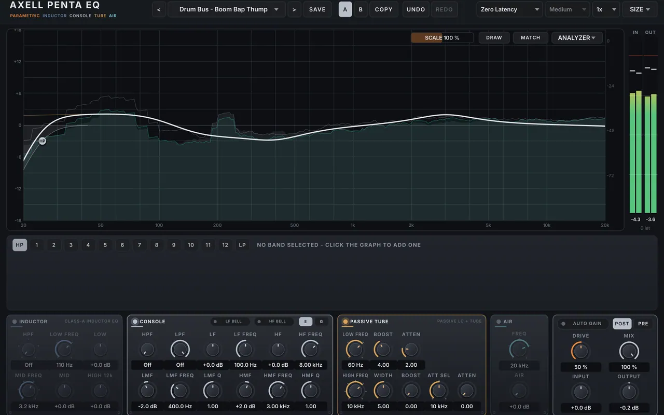Click the OUTPUT knob
The width and height of the screenshot is (664, 415).
[x=629, y=392]
